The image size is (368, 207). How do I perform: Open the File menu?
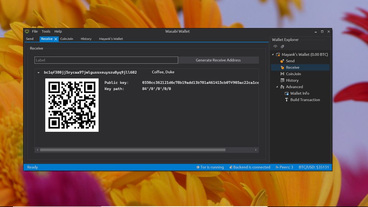[35, 32]
